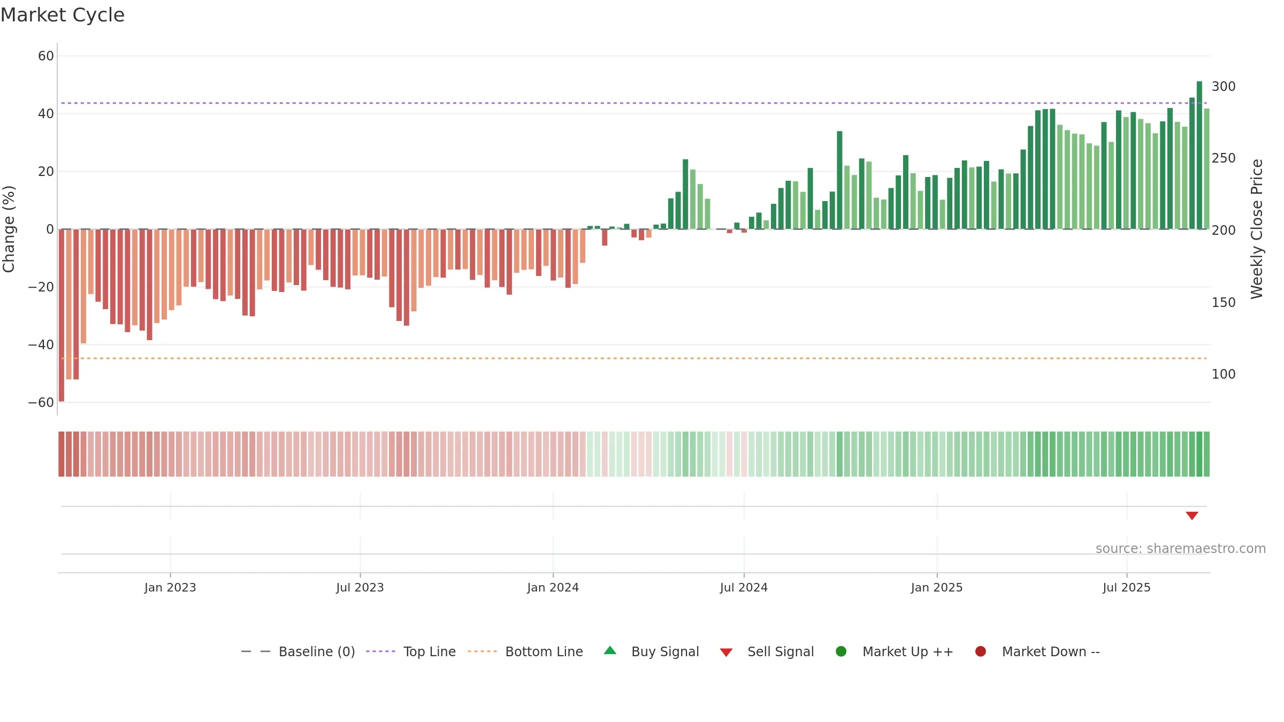Click the −60 tick on left axis
Viewport: 1284px width, 722px height.
pos(41,403)
